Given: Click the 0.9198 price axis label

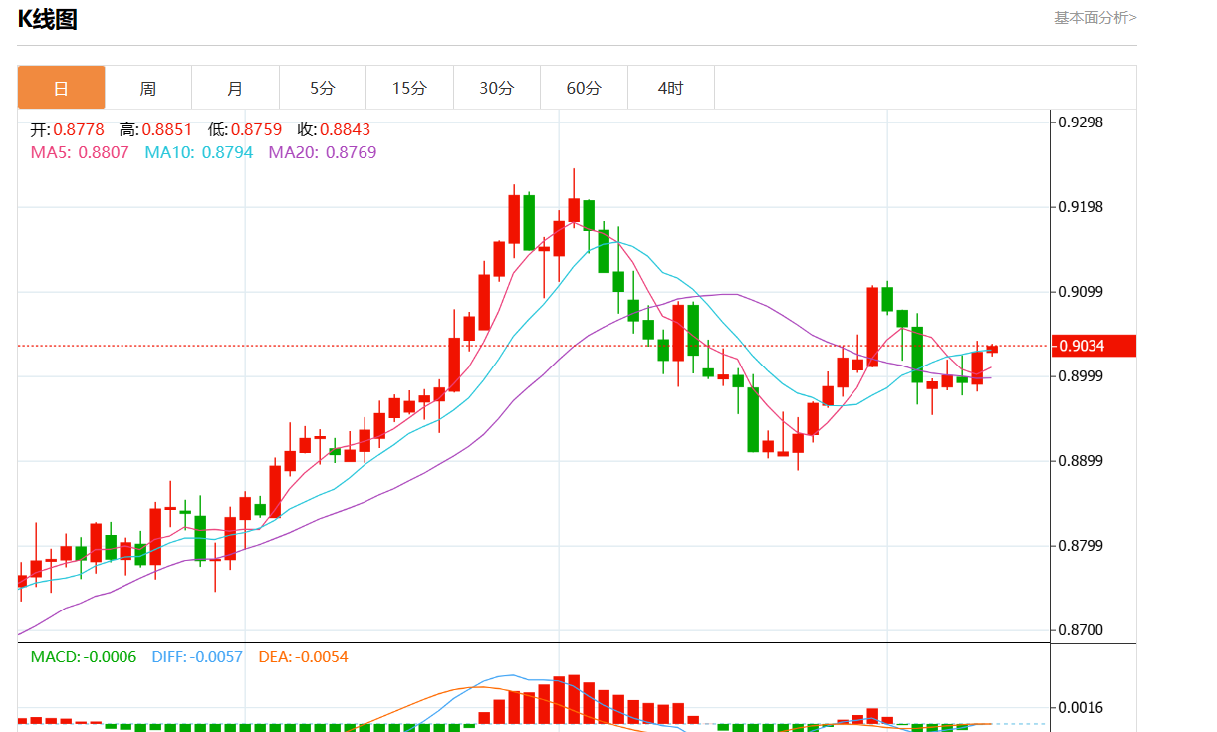Looking at the screenshot, I should 1081,207.
